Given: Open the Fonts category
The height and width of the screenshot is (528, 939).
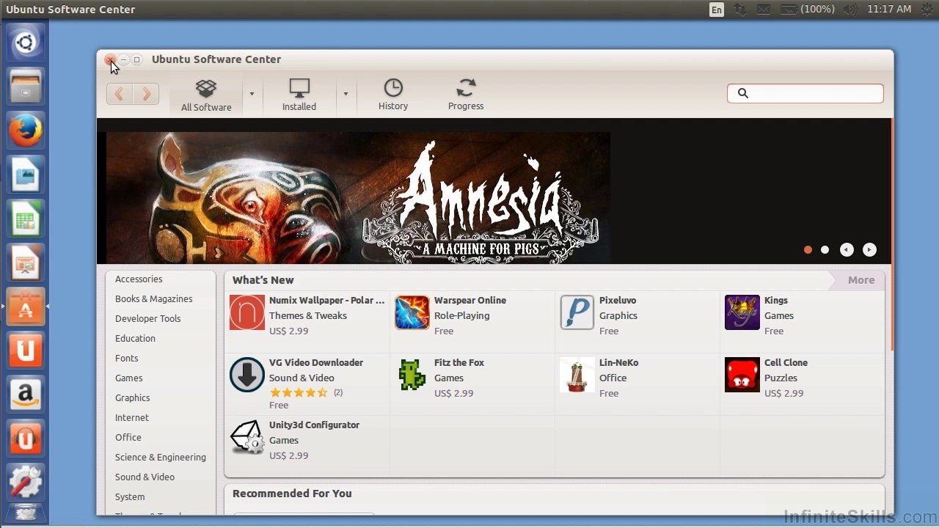Looking at the screenshot, I should click(126, 359).
